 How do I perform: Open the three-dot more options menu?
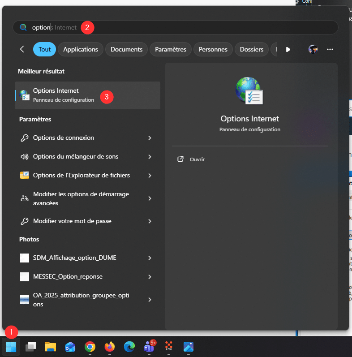click(x=330, y=49)
